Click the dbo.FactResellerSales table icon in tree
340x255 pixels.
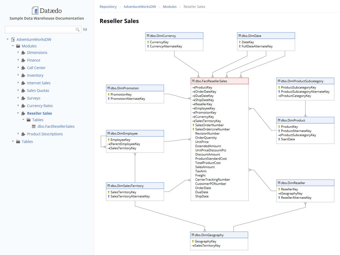(x=34, y=126)
